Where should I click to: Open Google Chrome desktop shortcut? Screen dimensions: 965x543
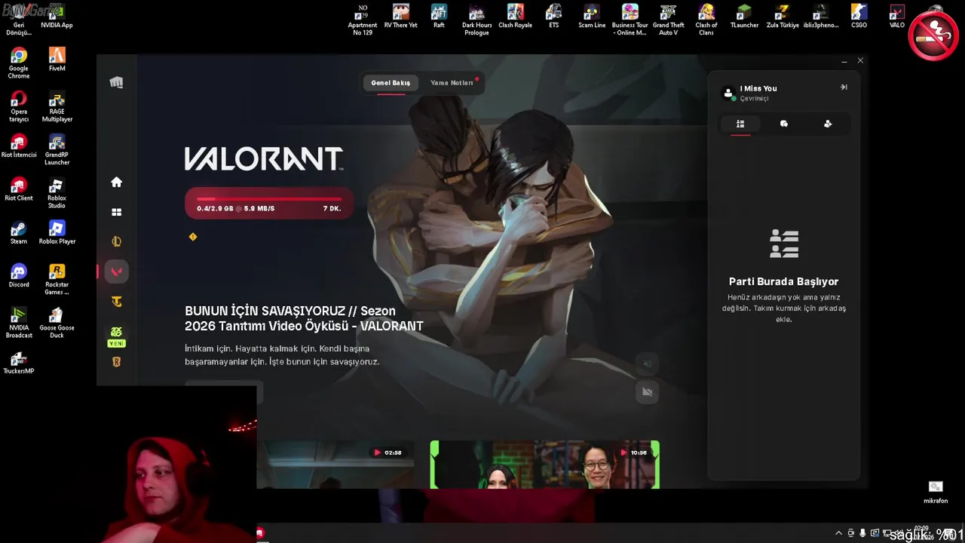tap(19, 63)
